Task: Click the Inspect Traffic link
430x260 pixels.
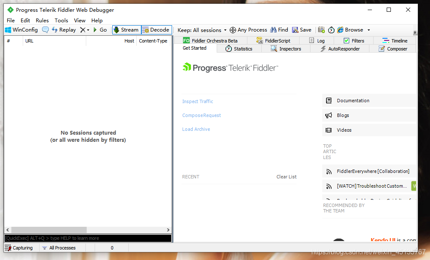Action: pyautogui.click(x=198, y=101)
